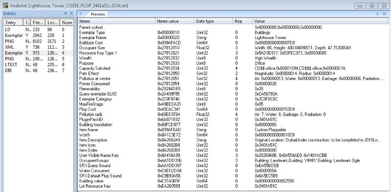The image size is (391, 192).
Task: Sort properties by Rep column header
Action: [242, 21]
